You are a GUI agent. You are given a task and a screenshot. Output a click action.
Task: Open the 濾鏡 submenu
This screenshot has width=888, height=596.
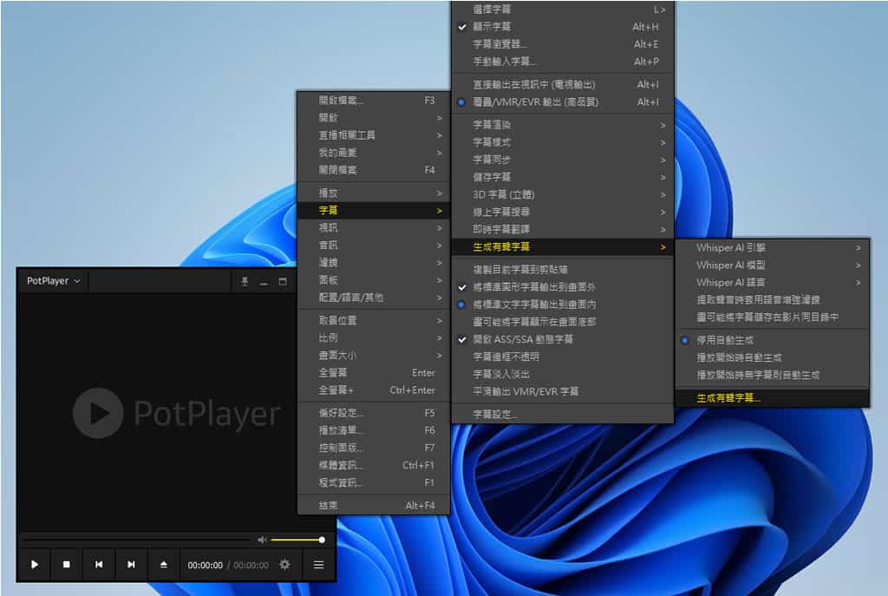point(373,263)
